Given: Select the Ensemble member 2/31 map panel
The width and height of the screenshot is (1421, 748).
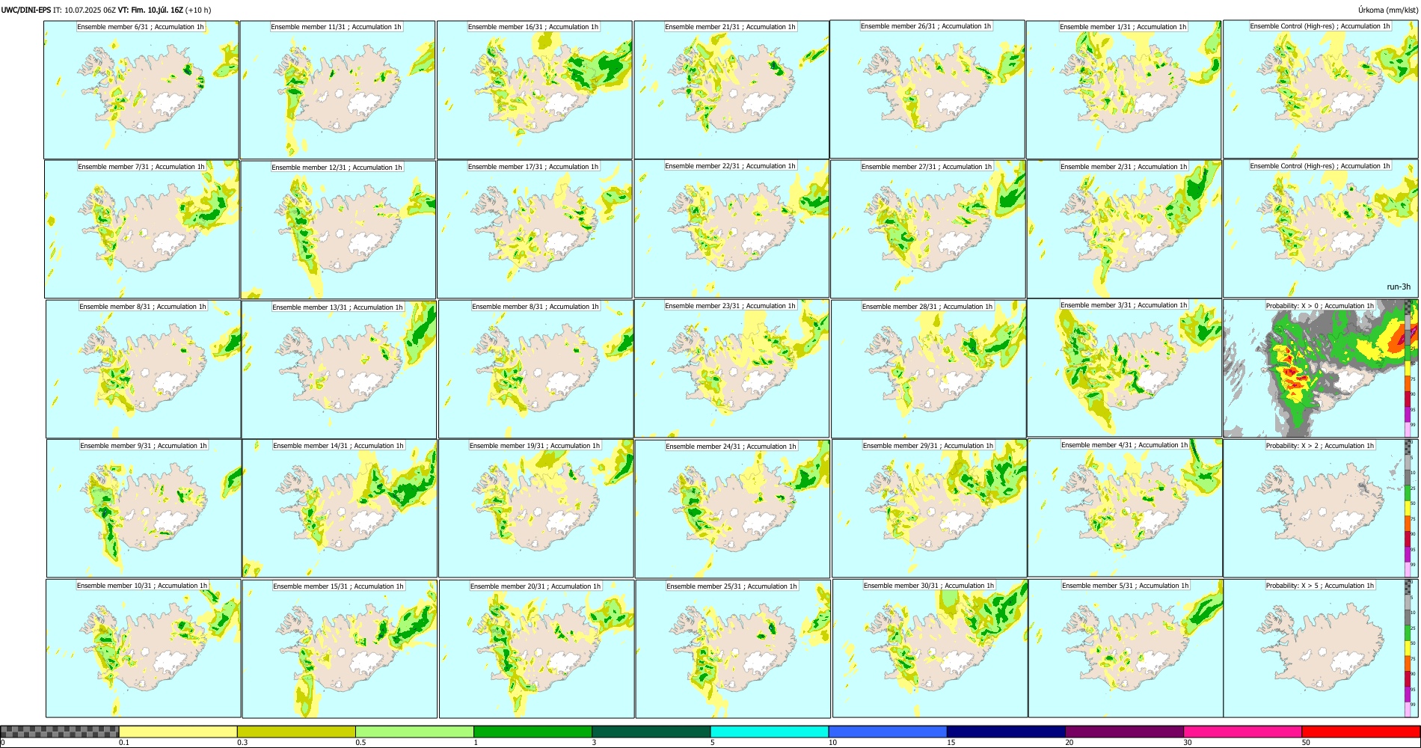Looking at the screenshot, I should click(x=1125, y=229).
